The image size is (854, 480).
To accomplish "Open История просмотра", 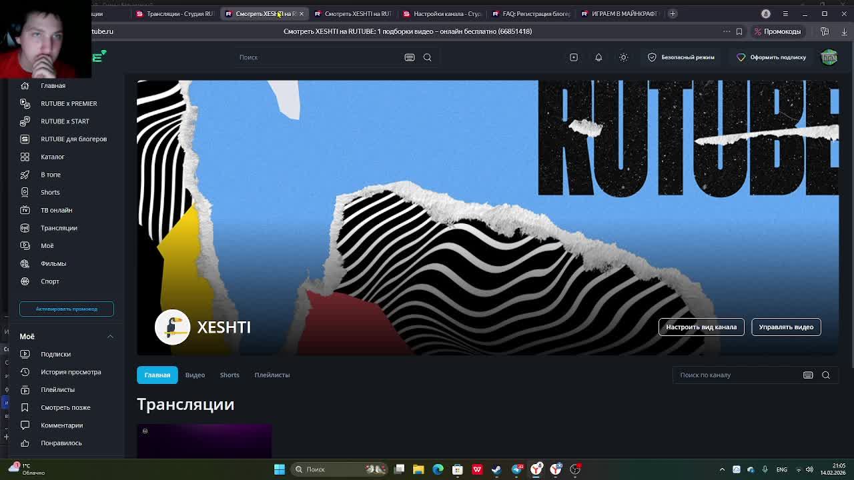I will pyautogui.click(x=71, y=372).
